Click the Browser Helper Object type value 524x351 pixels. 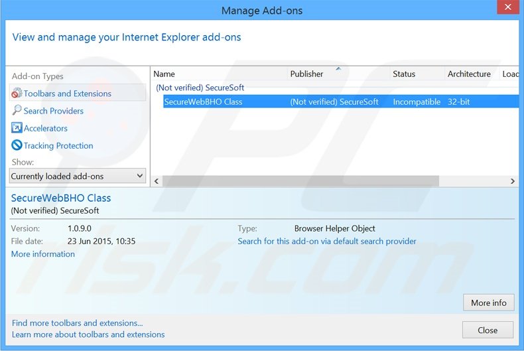point(334,228)
